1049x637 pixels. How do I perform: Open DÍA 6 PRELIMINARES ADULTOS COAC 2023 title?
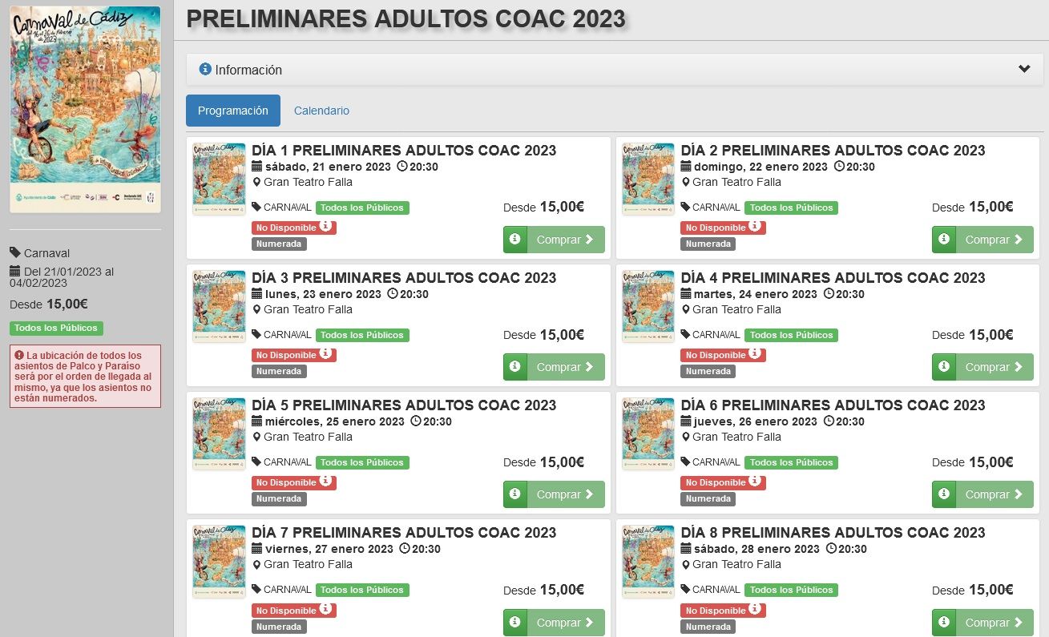833,405
